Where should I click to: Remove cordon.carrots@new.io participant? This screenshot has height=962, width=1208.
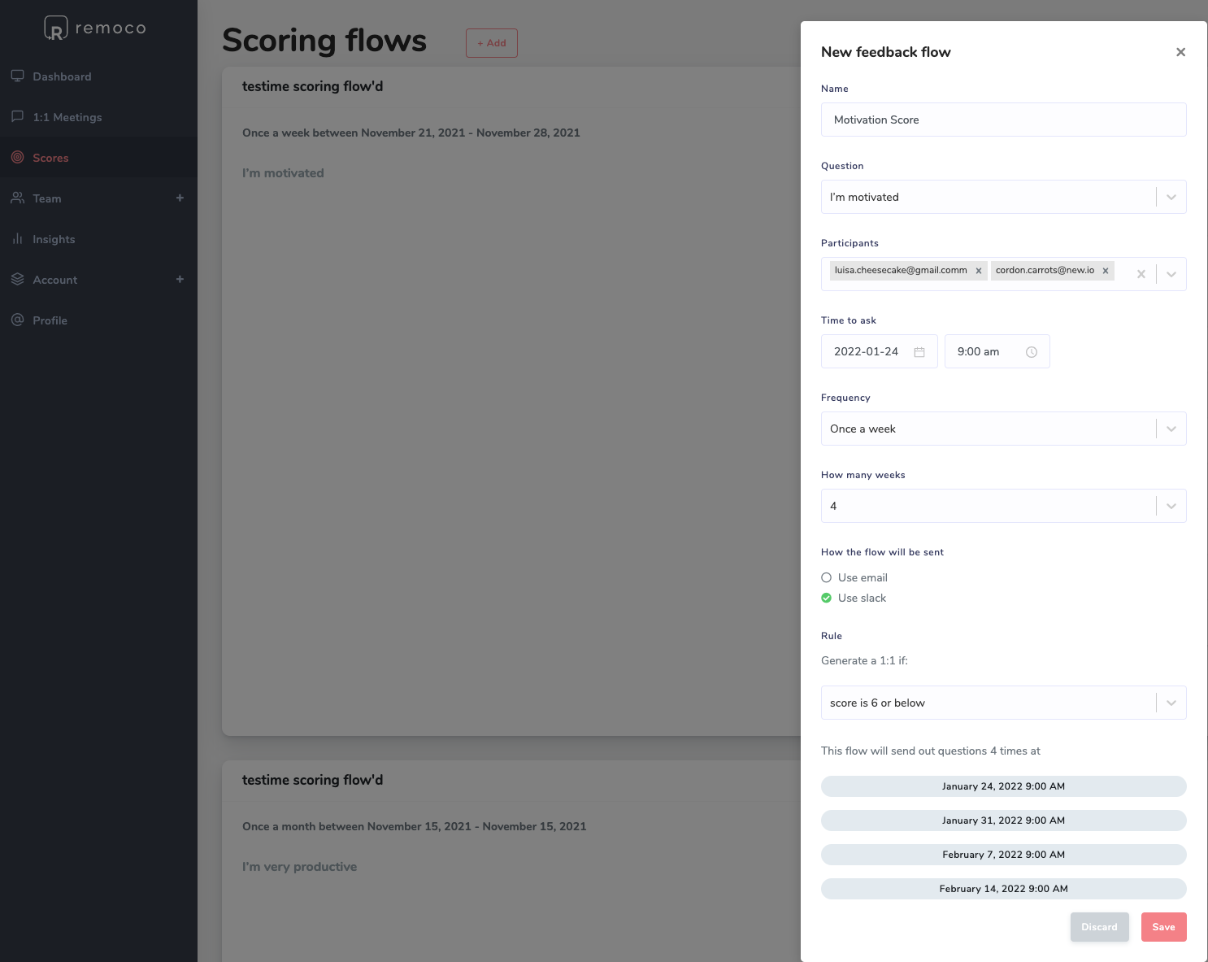click(x=1106, y=271)
